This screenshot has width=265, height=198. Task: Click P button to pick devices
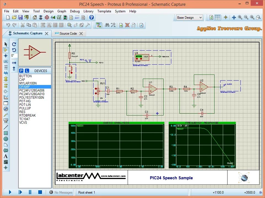(21, 71)
